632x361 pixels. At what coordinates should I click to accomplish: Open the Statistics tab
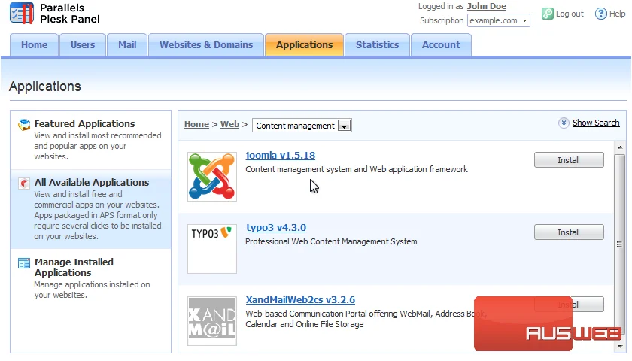[x=377, y=44]
